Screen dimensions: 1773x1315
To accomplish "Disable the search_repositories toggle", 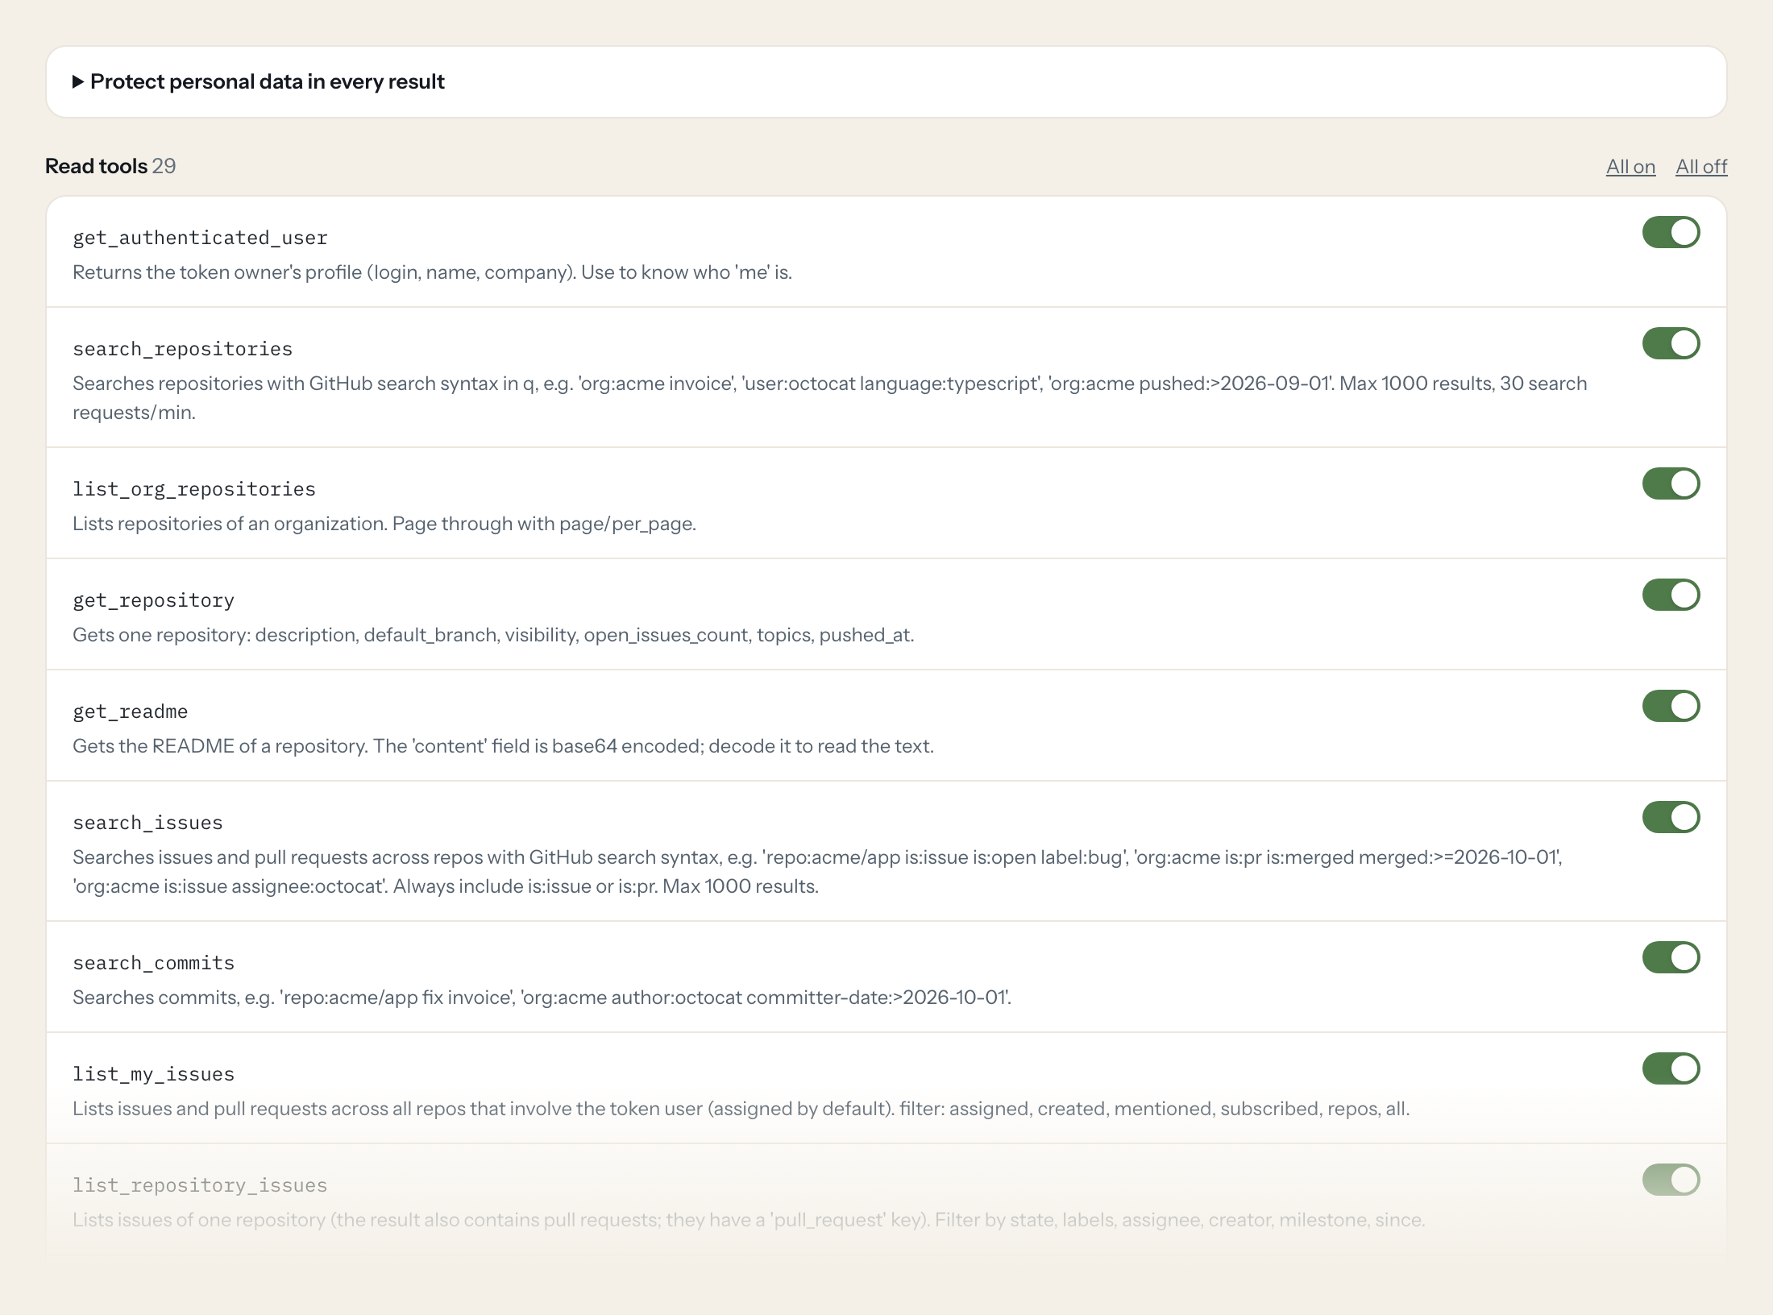I will 1671,343.
